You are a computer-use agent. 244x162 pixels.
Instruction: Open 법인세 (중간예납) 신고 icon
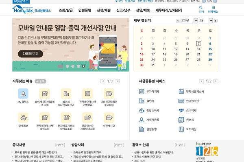coord(66,94)
